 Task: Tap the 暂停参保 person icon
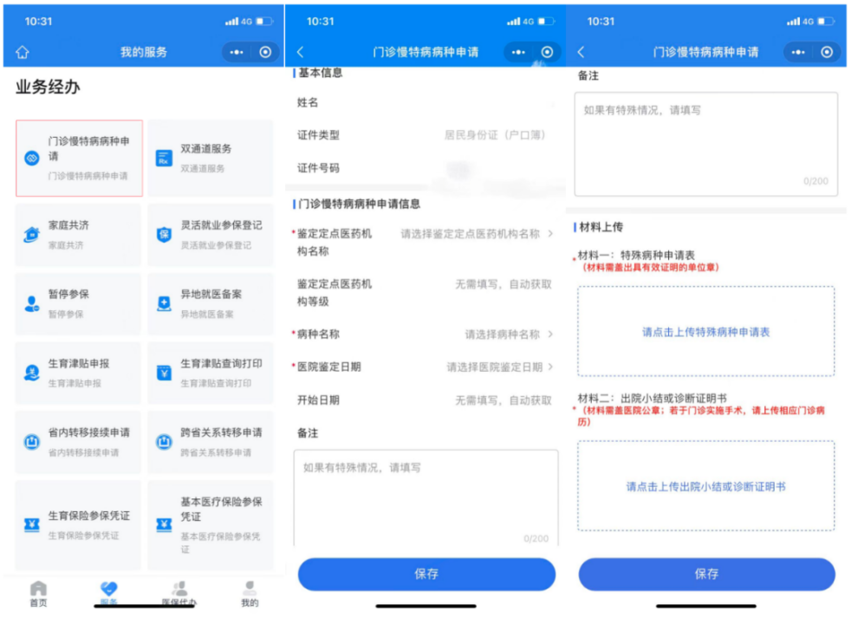[32, 303]
